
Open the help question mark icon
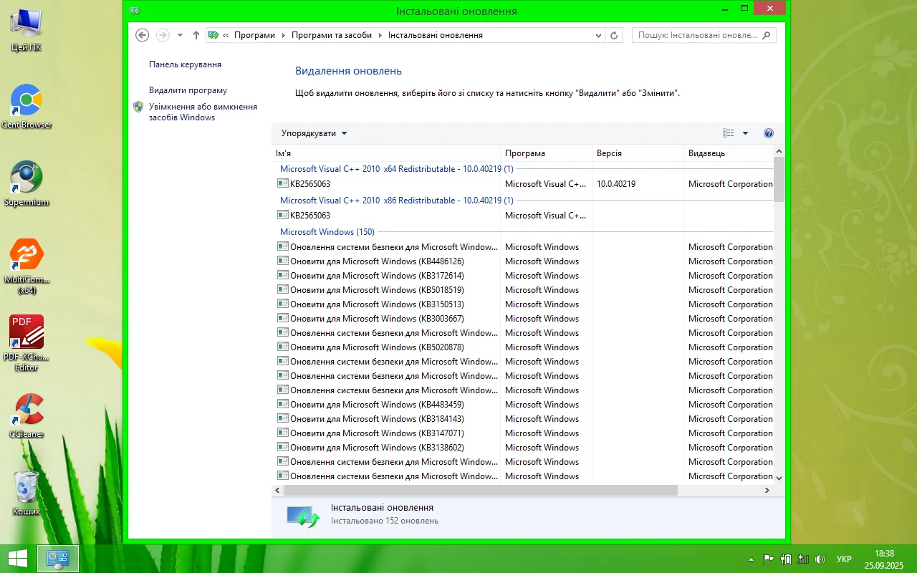[769, 133]
